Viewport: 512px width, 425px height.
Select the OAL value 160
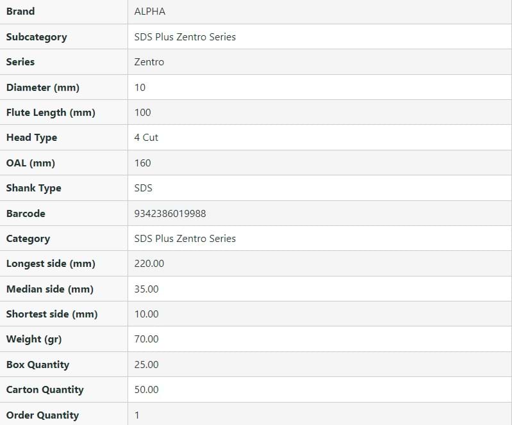pos(142,163)
